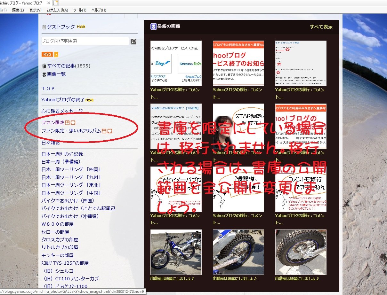
Task: Click the guestbook icon beside ゲストブック
Action: point(44,27)
